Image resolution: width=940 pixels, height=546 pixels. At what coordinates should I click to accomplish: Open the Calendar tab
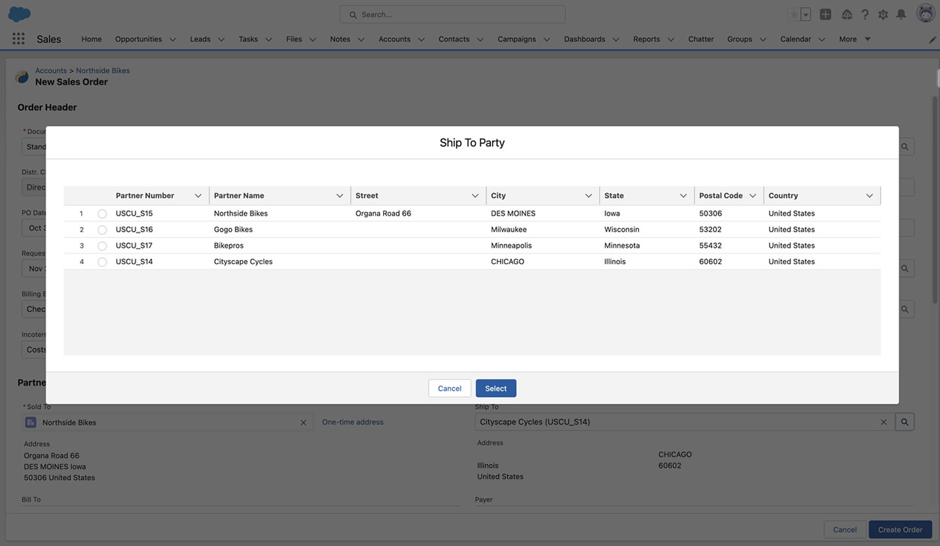click(x=796, y=39)
